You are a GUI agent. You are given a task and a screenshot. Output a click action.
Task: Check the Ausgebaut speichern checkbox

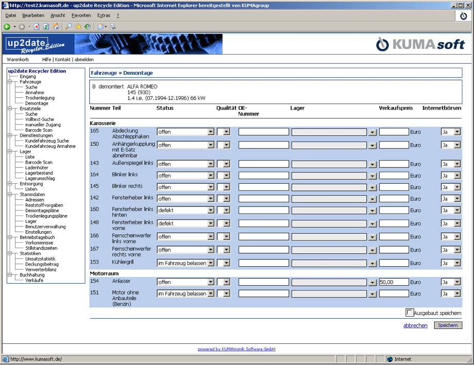409,312
